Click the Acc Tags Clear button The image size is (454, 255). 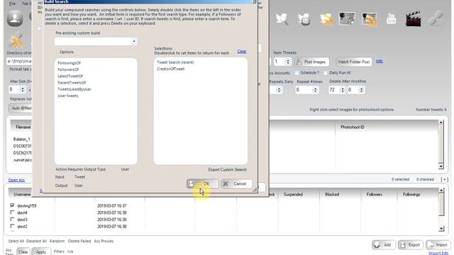click(23, 252)
